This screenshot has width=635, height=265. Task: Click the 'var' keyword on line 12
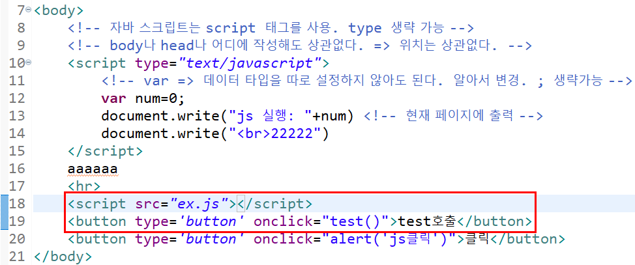coord(114,99)
